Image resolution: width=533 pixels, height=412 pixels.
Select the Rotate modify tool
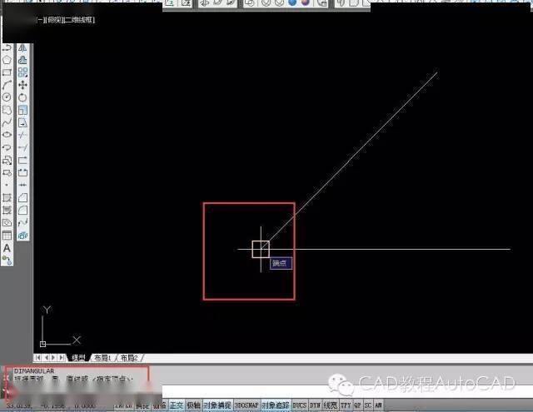click(22, 97)
